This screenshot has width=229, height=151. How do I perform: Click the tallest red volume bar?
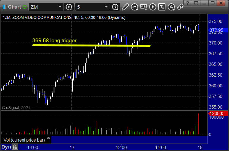(199, 124)
